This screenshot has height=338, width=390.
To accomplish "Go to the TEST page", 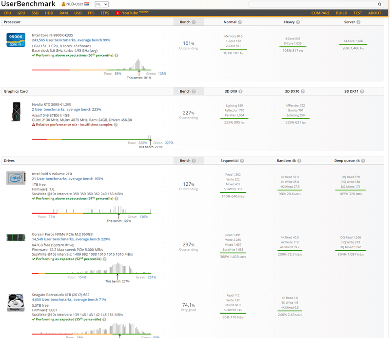I will point(358,13).
